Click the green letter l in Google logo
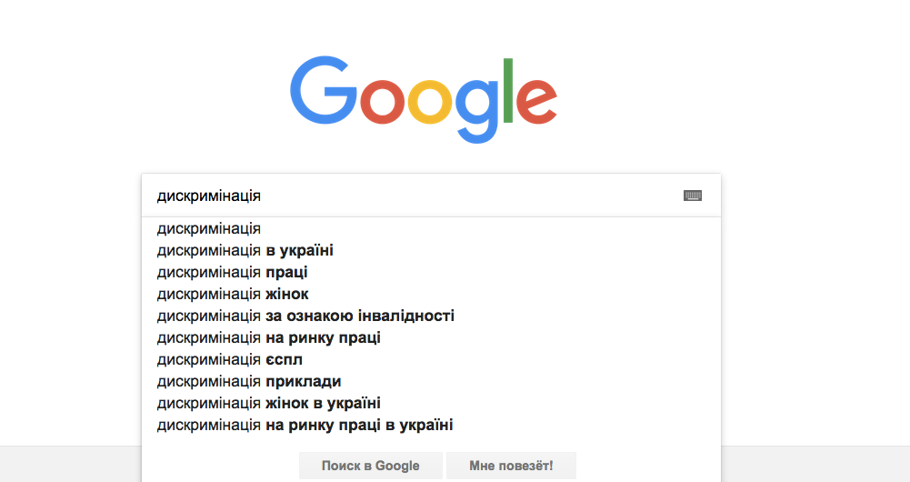Viewport: 910px width, 482px height. pyautogui.click(x=508, y=90)
